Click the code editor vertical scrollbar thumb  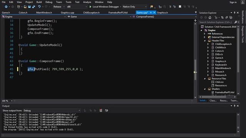point(195,70)
